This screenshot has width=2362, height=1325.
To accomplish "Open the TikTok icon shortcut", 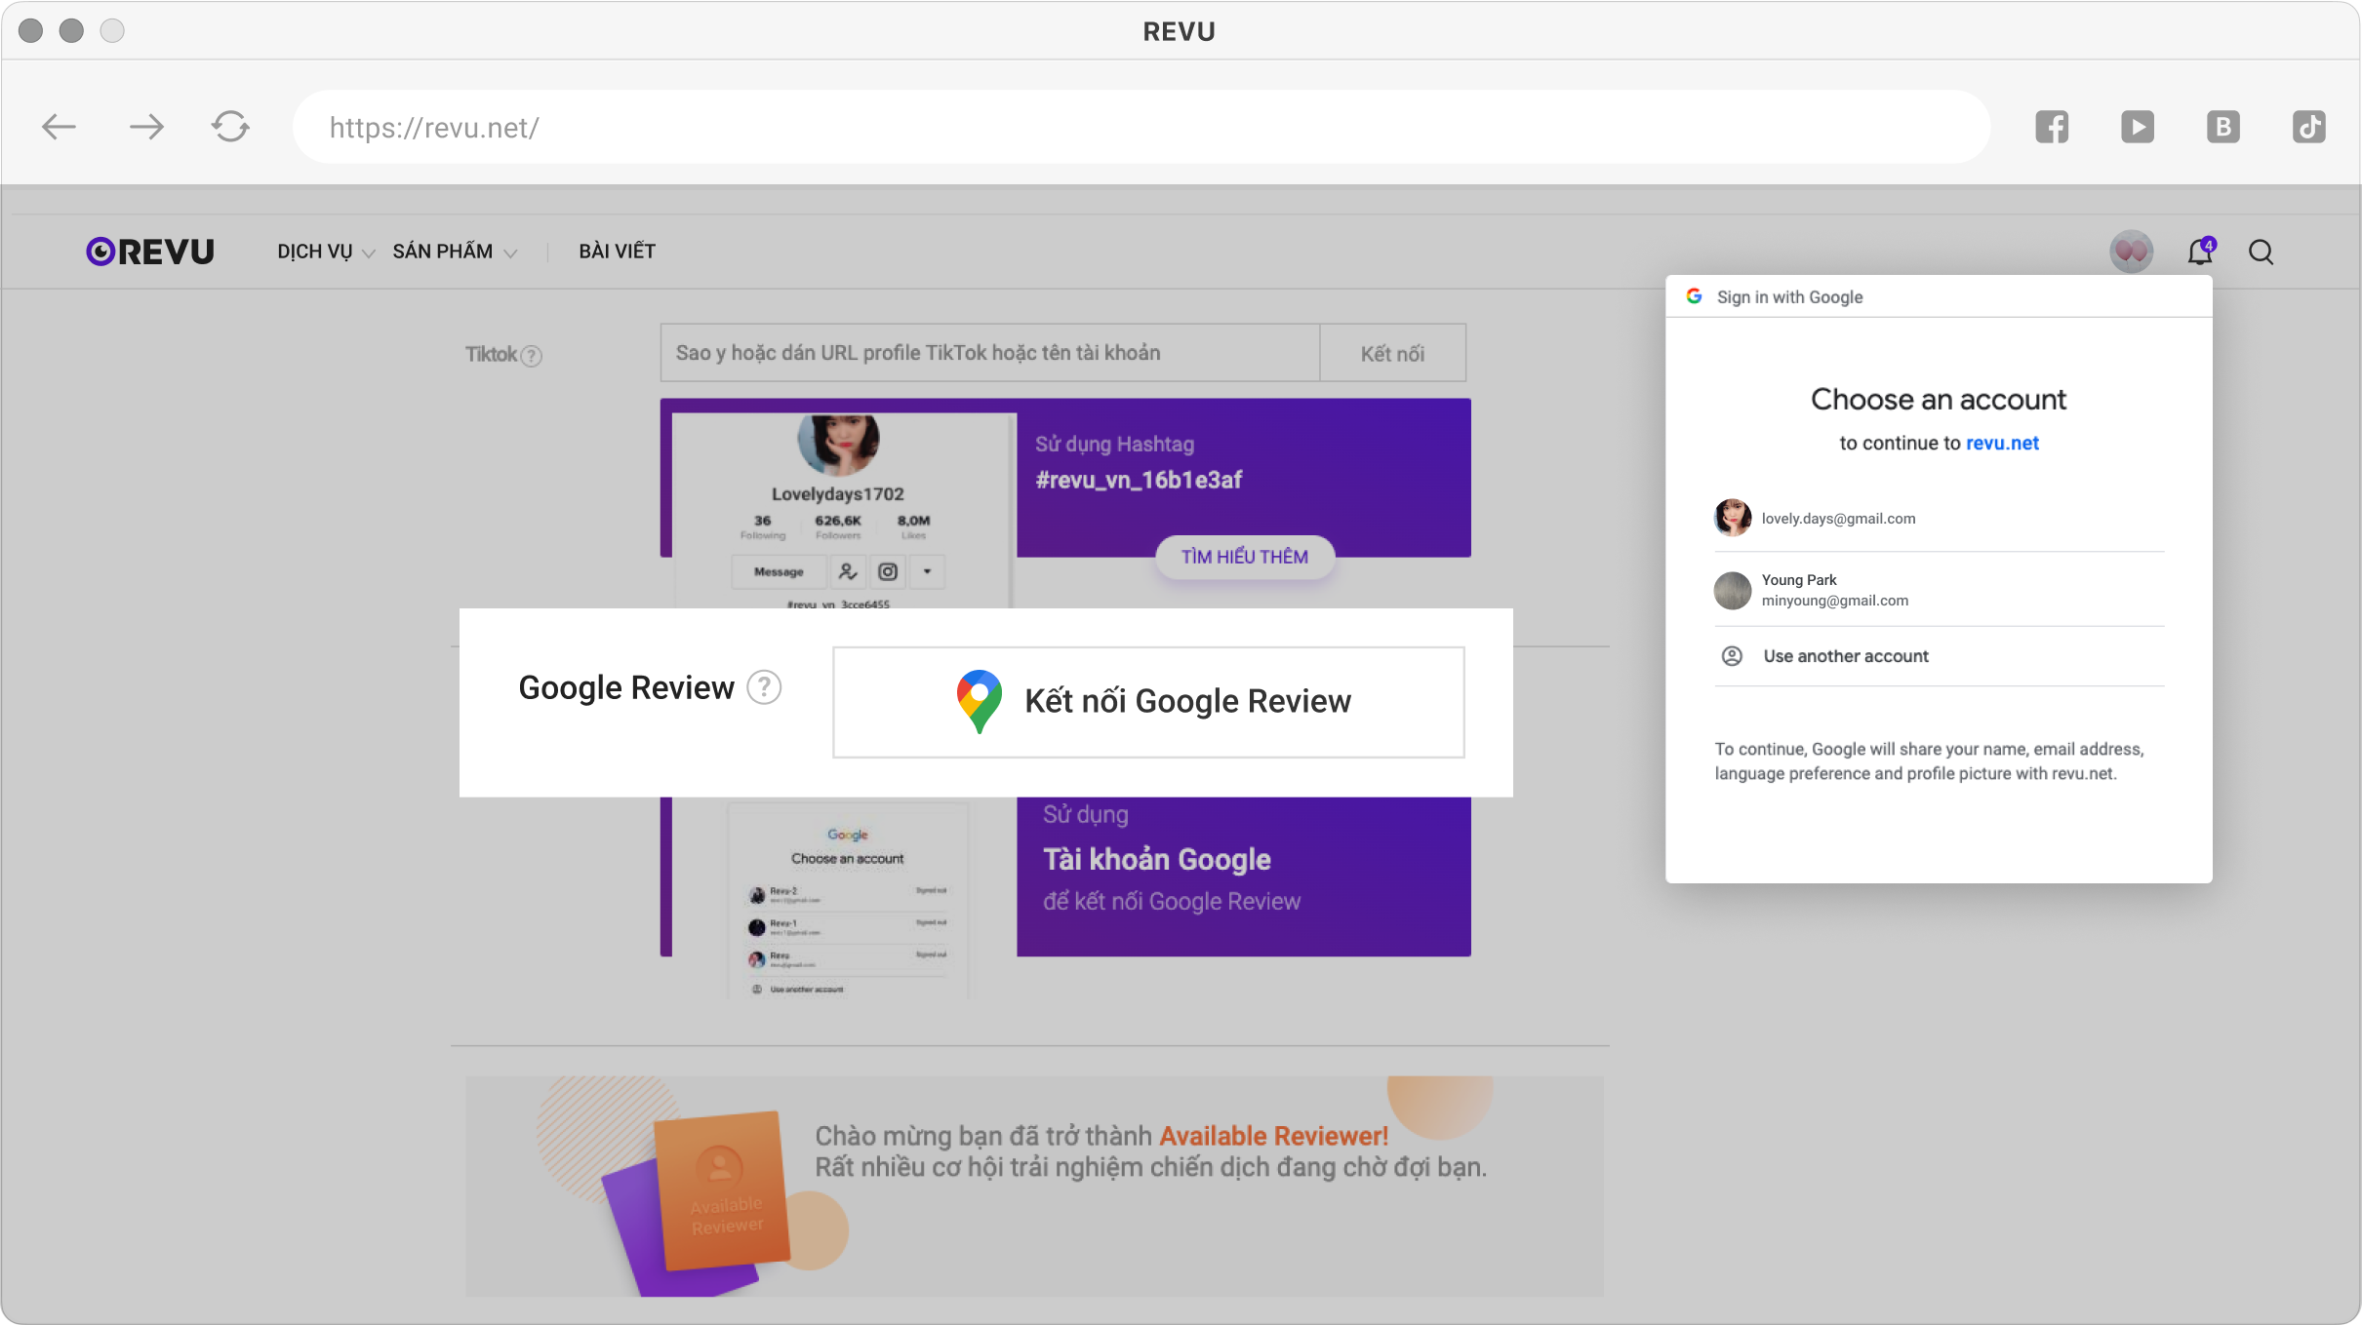I will click(2308, 127).
